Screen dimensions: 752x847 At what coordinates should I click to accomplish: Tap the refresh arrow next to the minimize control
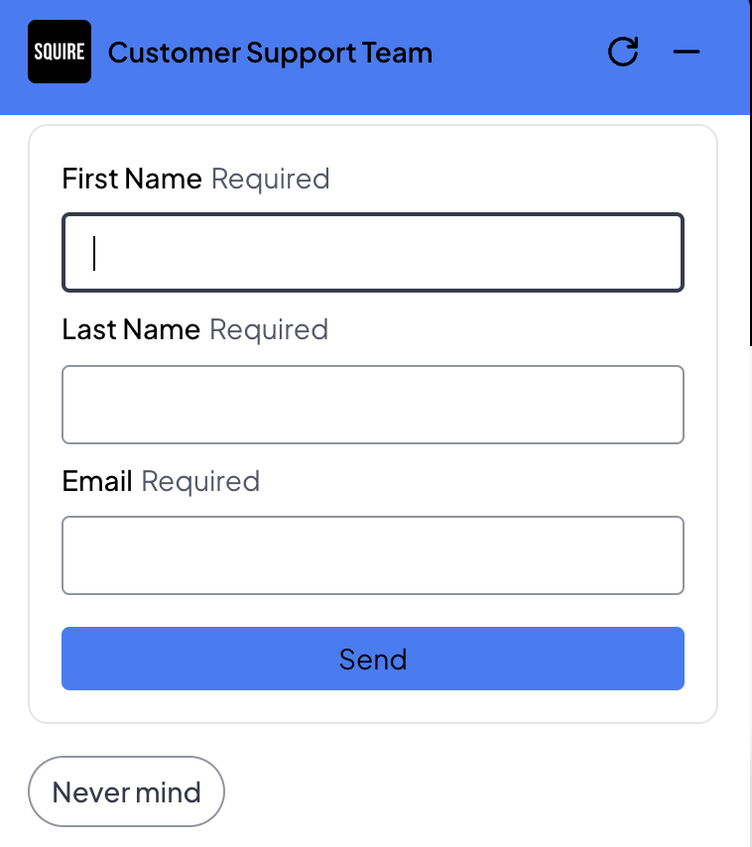tap(624, 53)
